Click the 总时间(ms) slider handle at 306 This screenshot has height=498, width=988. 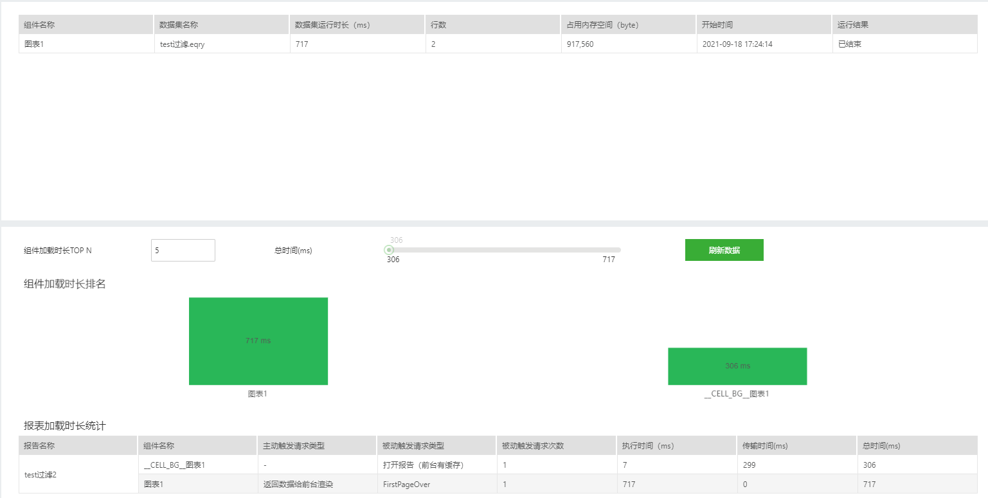[389, 249]
